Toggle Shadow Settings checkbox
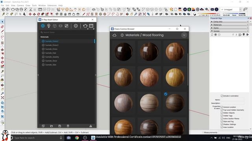Image resolution: width=252 pixels, height=141 pixels. pos(222,124)
